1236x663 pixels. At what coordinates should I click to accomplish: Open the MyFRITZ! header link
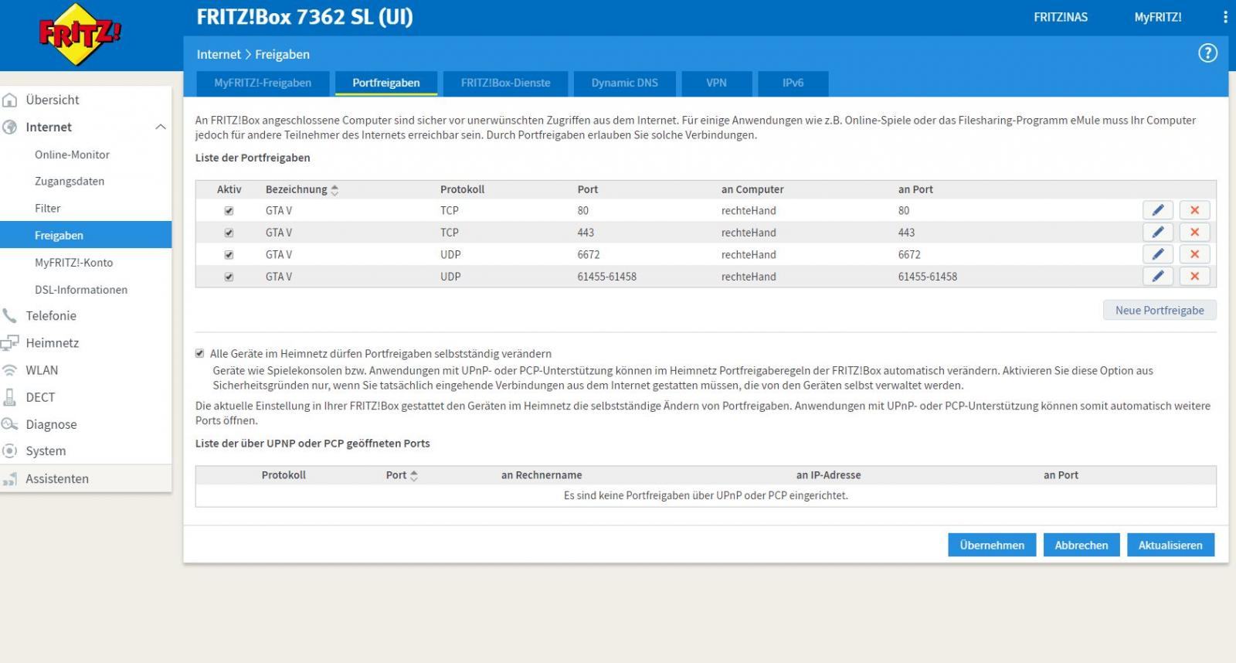coord(1158,17)
